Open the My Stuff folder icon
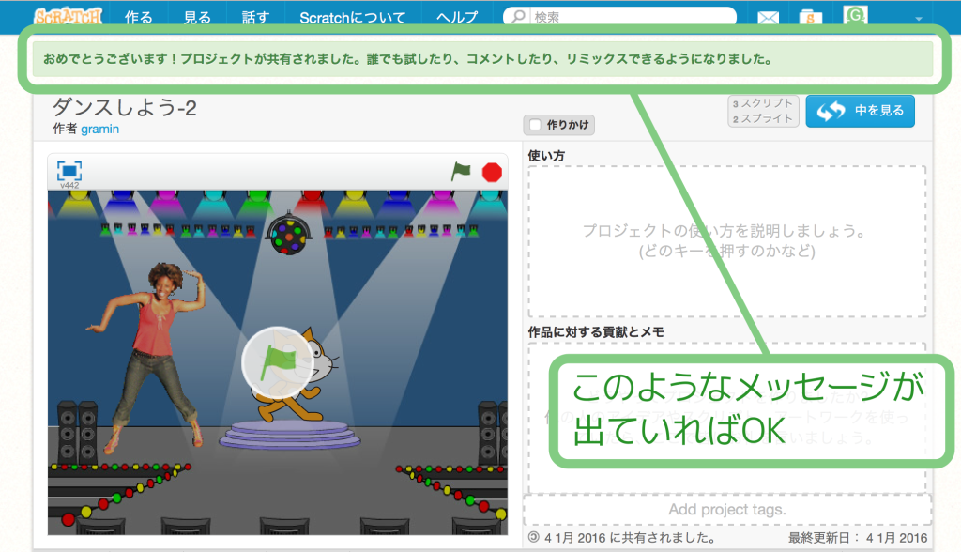 click(810, 17)
